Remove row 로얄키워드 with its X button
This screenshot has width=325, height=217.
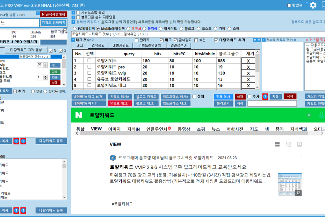(248, 61)
